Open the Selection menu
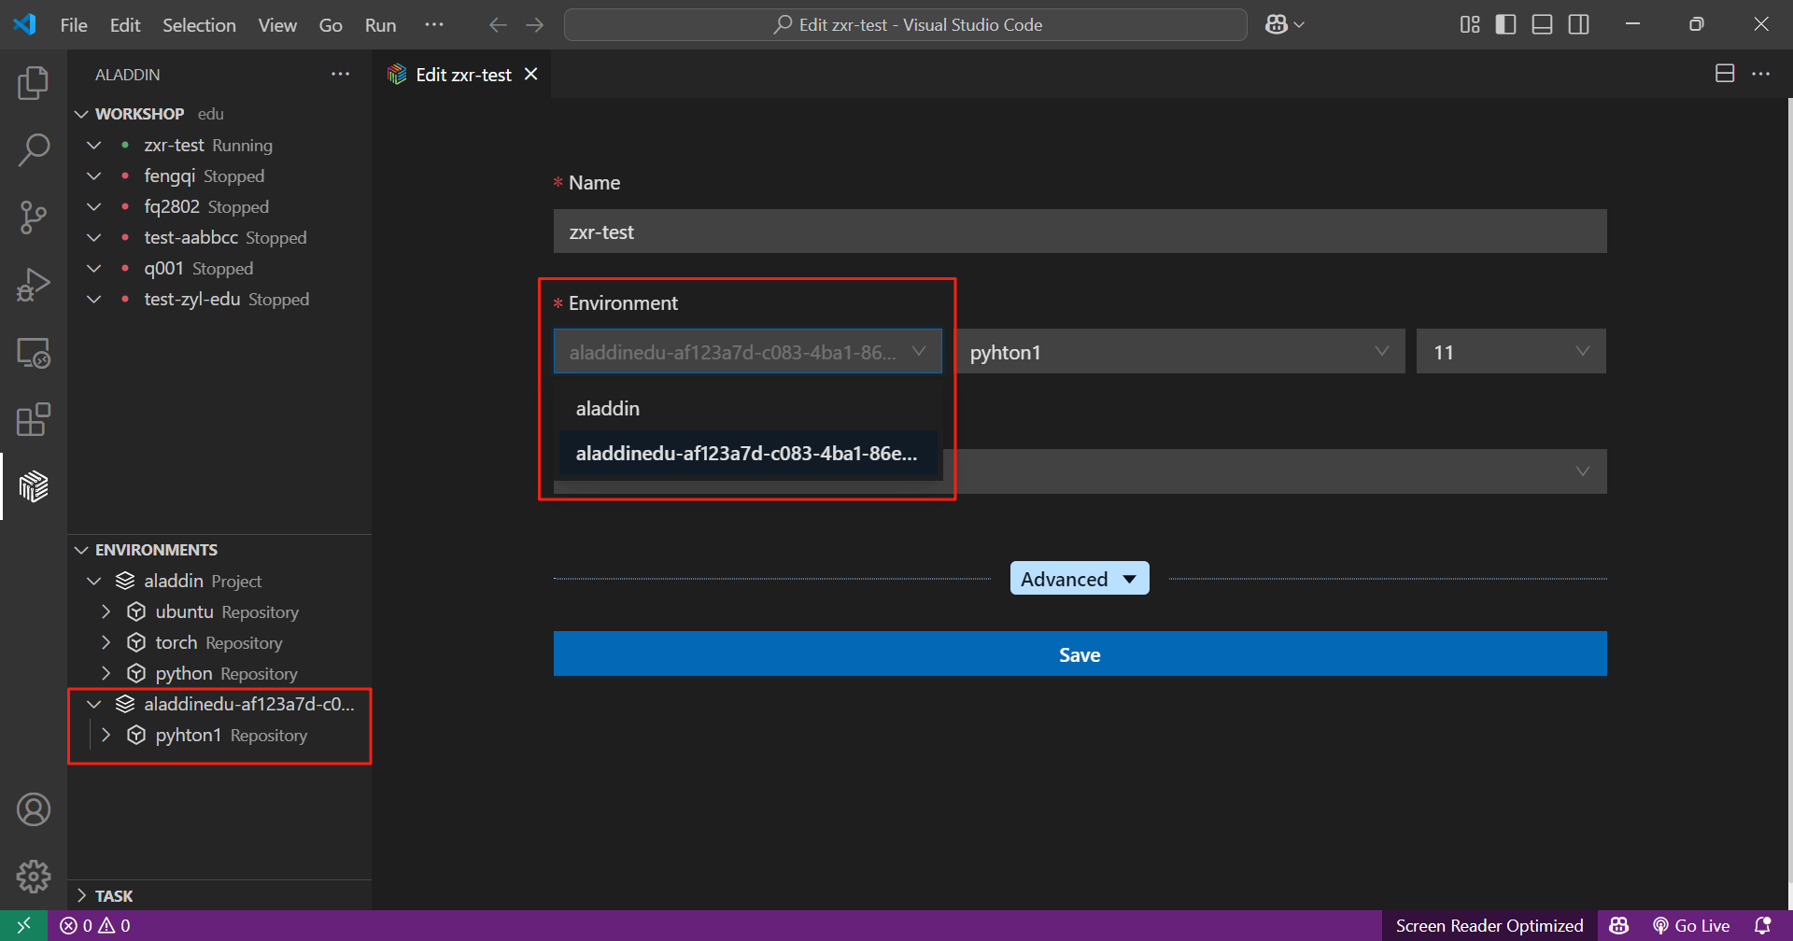Viewport: 1793px width, 941px height. pyautogui.click(x=199, y=25)
